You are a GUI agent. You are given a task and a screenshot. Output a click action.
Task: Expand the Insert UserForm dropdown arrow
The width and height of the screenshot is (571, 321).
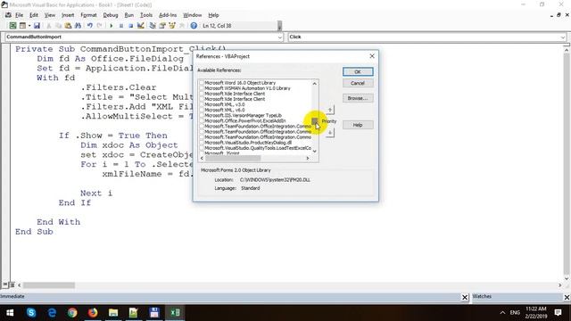(29, 26)
